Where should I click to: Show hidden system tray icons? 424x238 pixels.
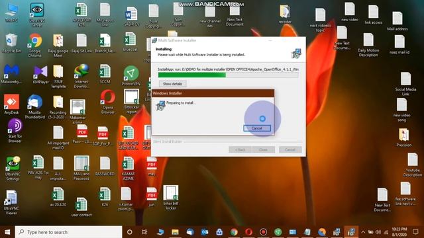(363, 232)
